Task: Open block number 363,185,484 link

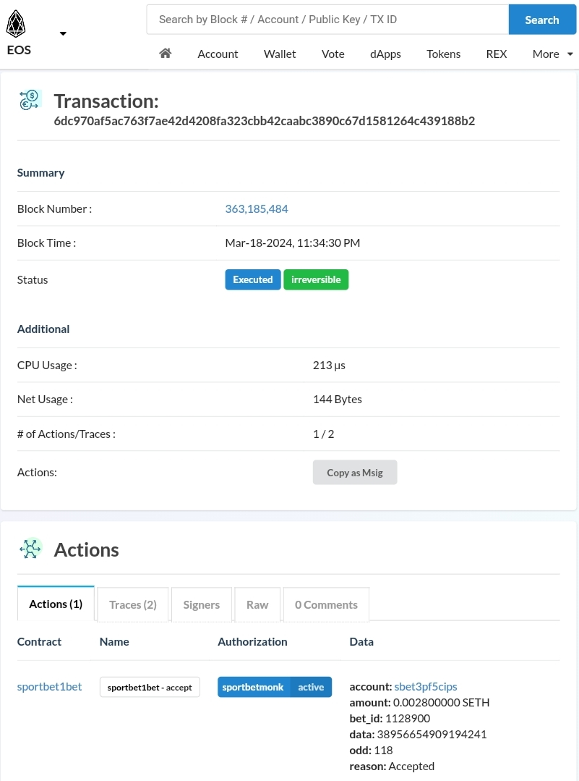Action: [x=257, y=208]
